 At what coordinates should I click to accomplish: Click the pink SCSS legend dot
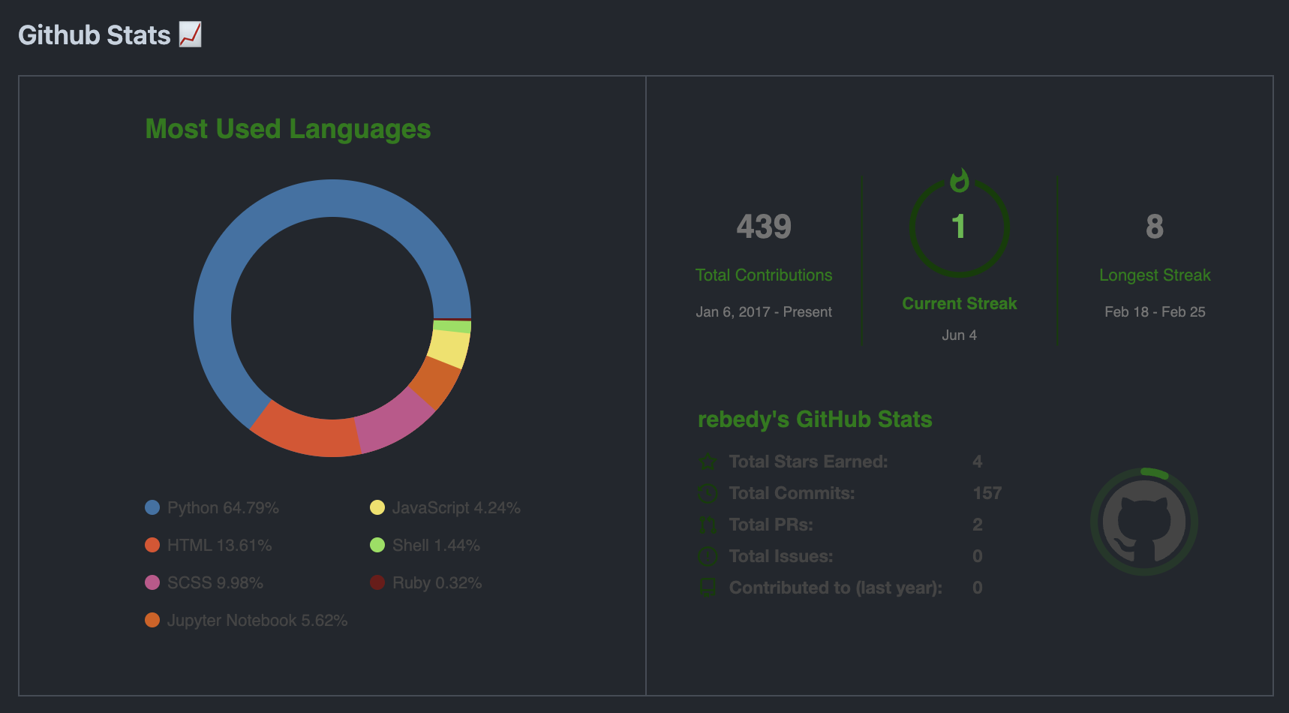click(x=152, y=582)
